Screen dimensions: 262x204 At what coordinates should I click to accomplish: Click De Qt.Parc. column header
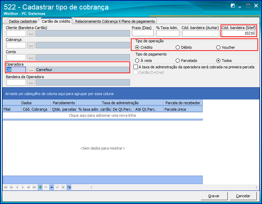123,109
